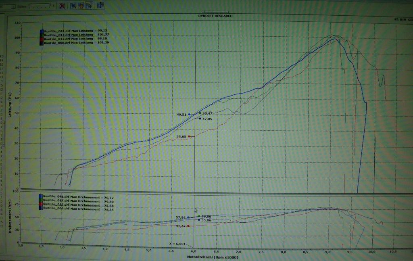Click the 35,65 red power data marker

click(x=189, y=137)
